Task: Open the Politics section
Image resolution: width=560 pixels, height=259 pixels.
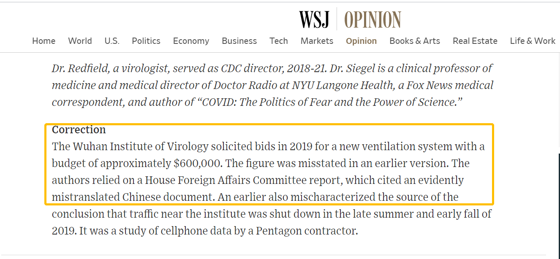Action: tap(146, 41)
